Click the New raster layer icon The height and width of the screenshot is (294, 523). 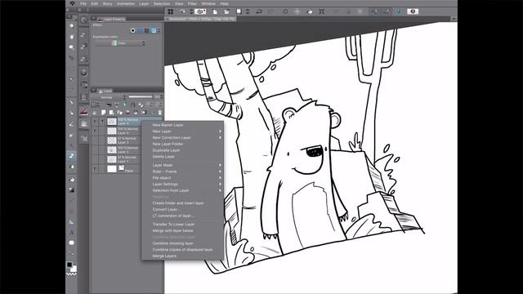click(104, 113)
